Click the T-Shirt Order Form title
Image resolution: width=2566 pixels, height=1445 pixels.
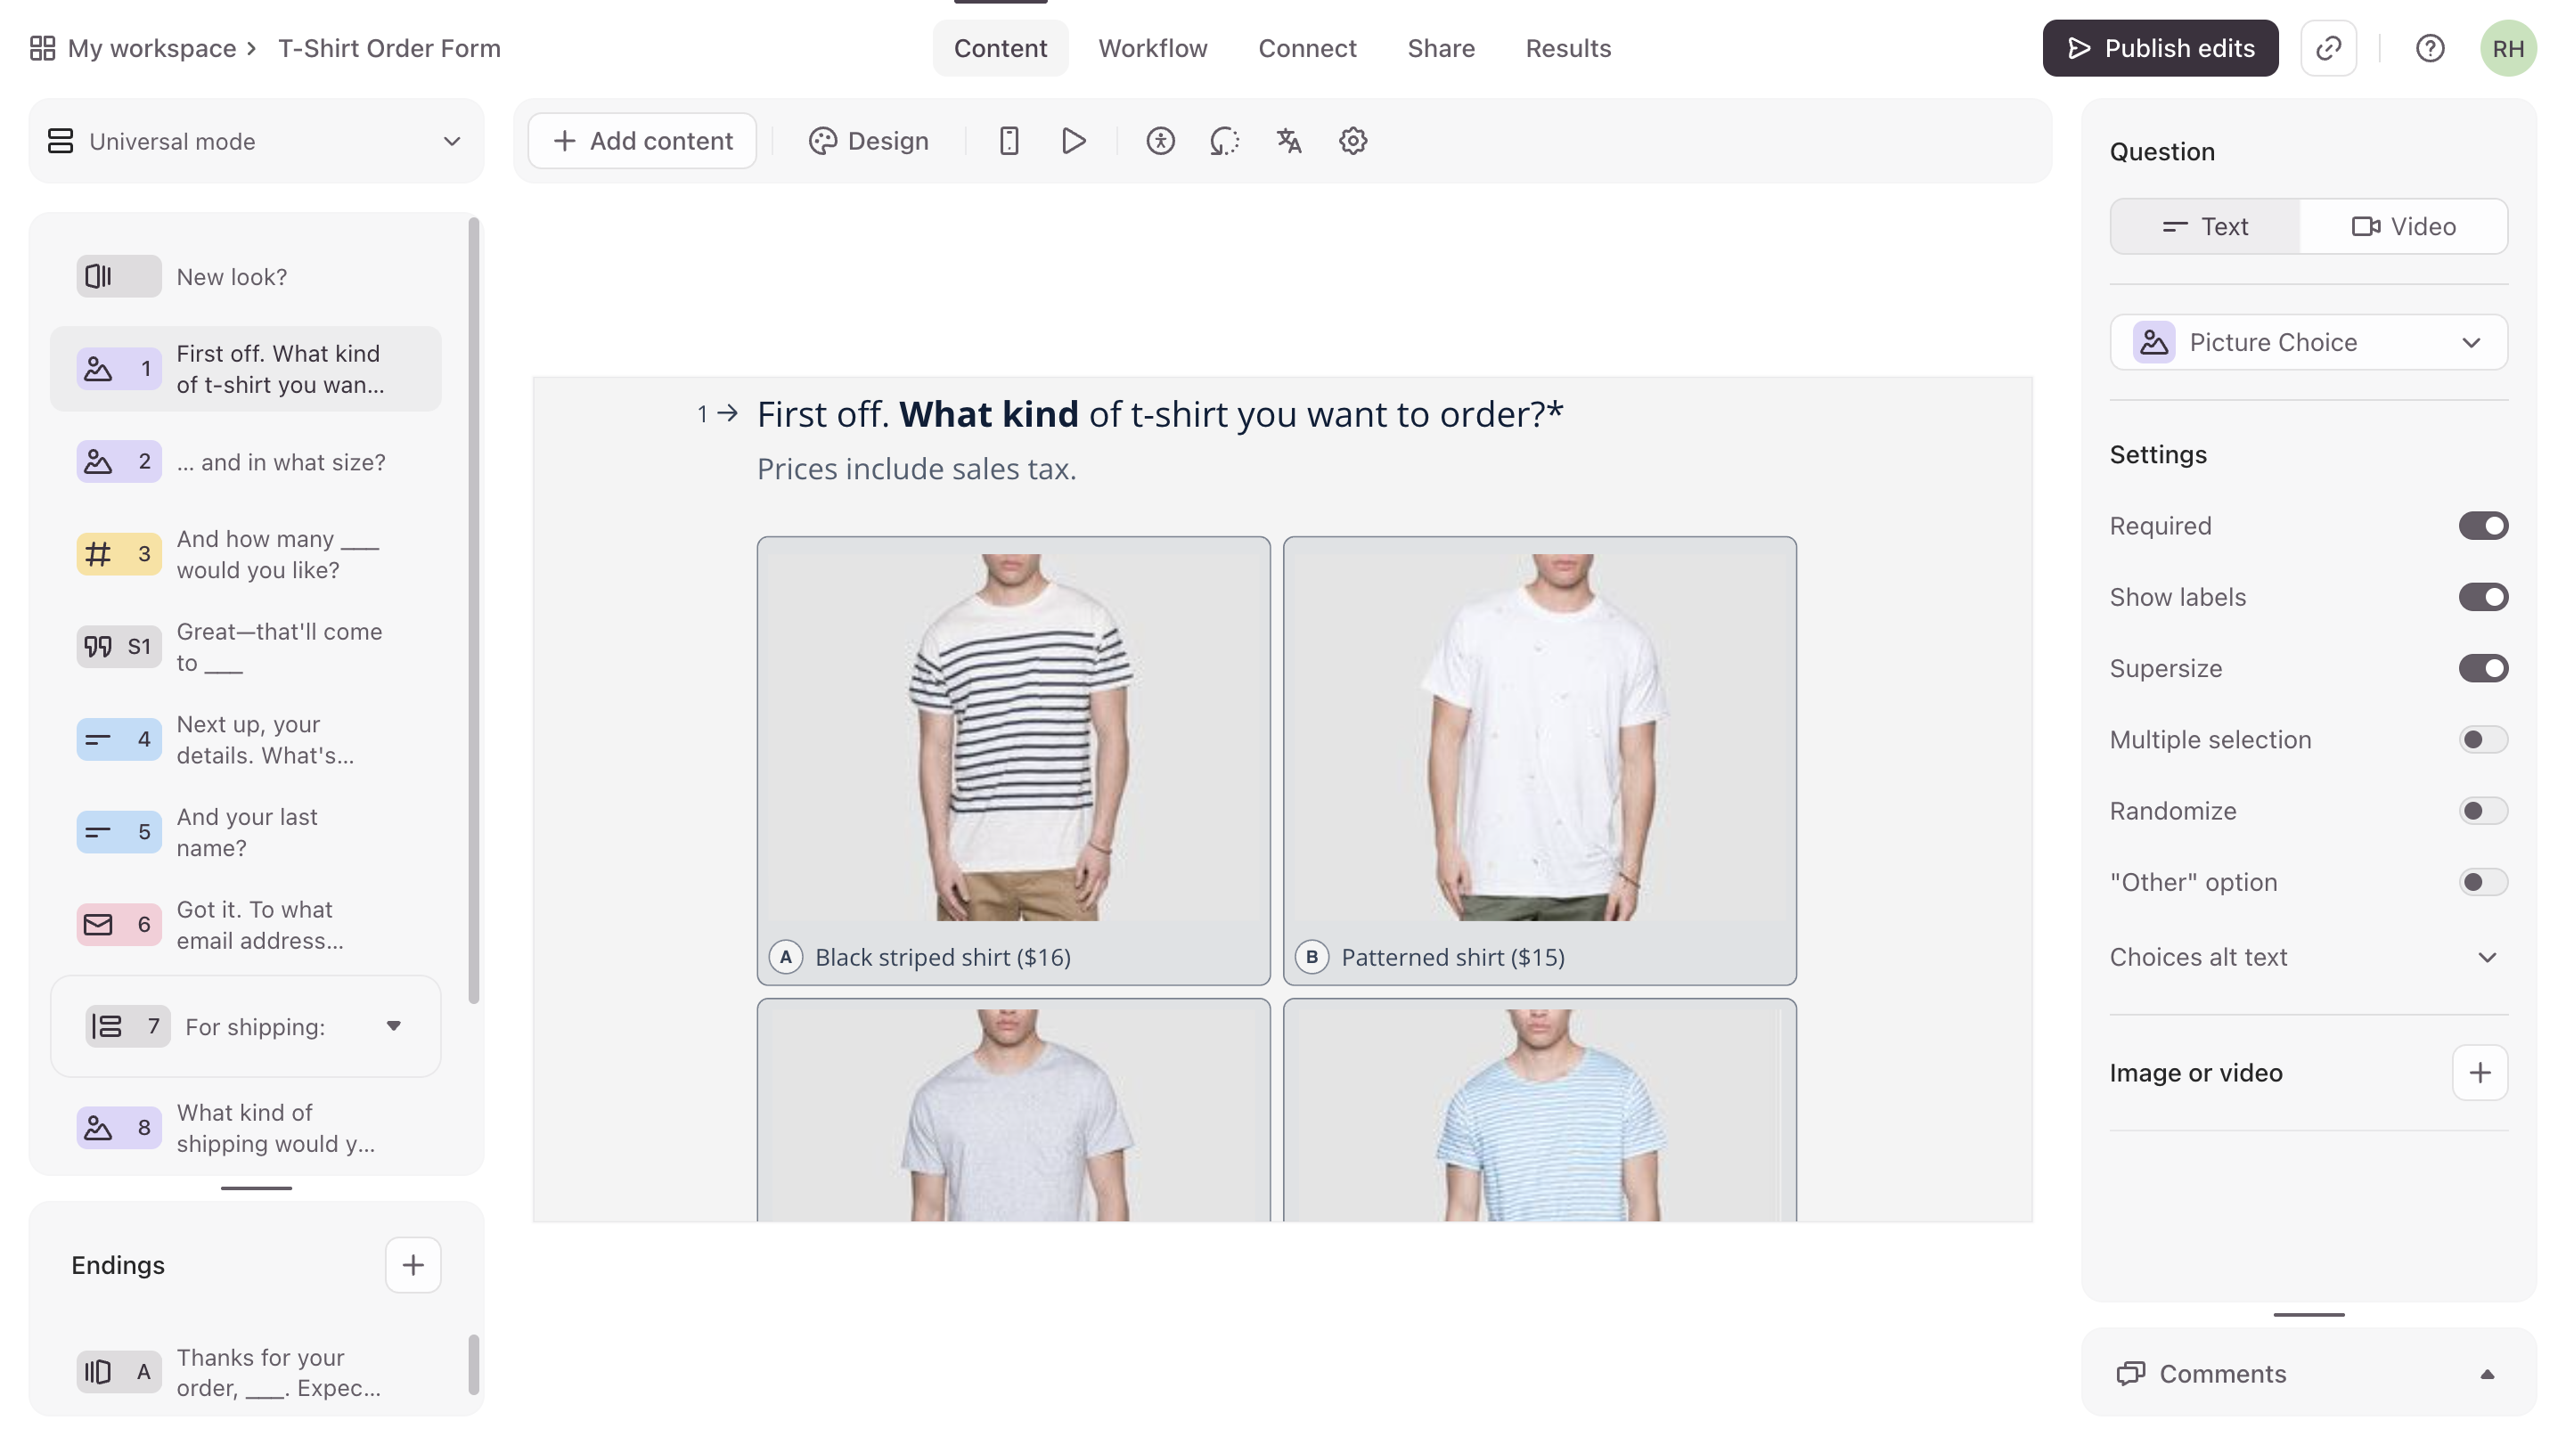(388, 48)
